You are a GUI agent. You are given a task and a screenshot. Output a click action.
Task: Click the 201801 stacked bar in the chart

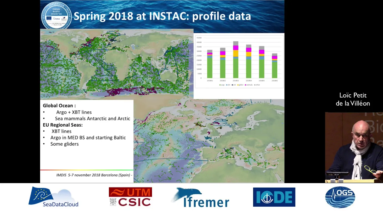tap(210, 64)
